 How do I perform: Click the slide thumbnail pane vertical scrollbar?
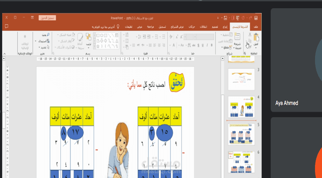coord(222,117)
